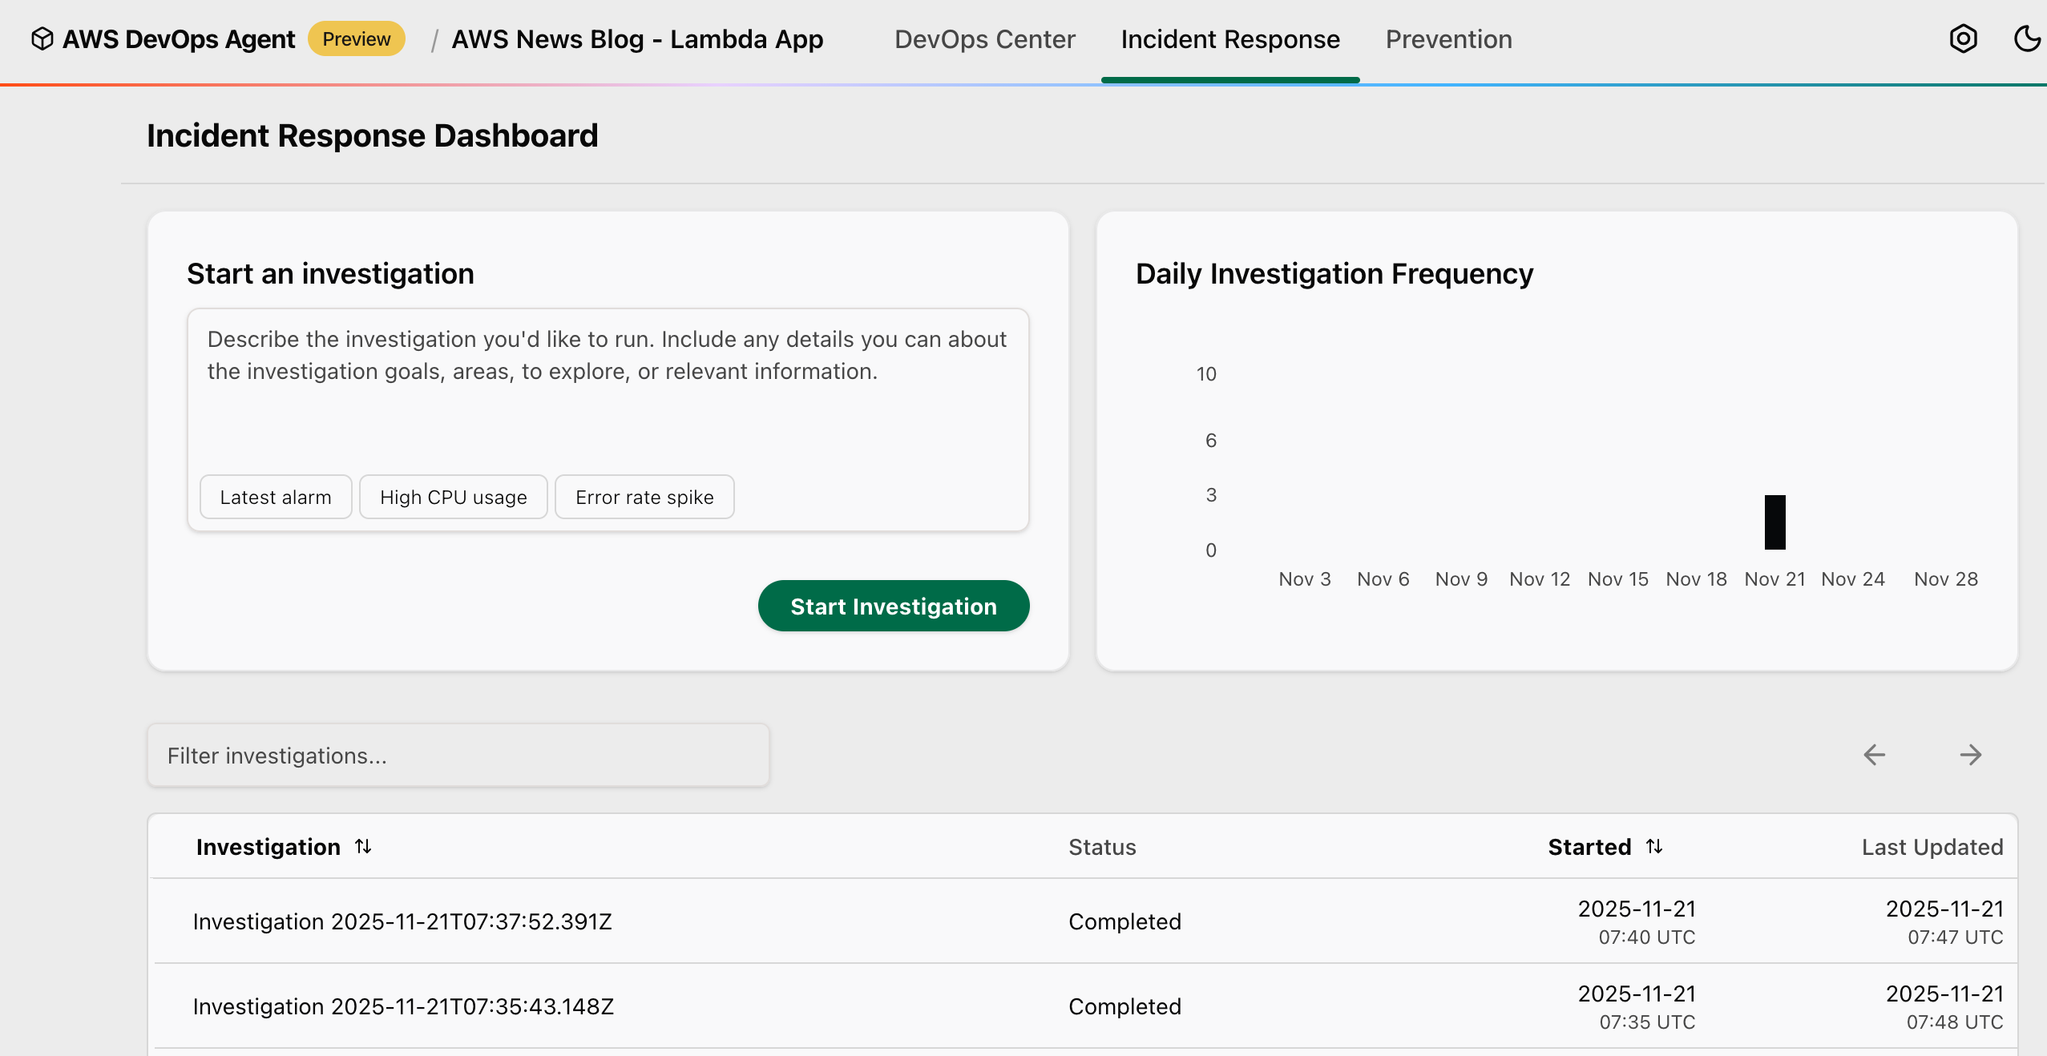This screenshot has width=2047, height=1056.
Task: Choose High CPU usage suggestion chip
Action: 453,497
